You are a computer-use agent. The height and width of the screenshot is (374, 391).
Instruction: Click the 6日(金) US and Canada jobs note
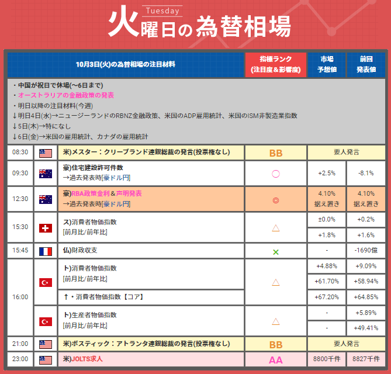click(x=80, y=137)
